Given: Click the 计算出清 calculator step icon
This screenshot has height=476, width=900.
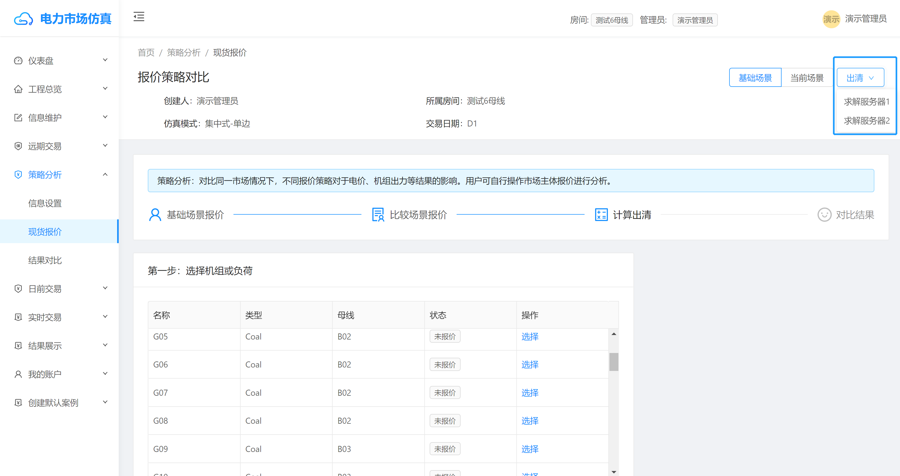Looking at the screenshot, I should (x=601, y=215).
